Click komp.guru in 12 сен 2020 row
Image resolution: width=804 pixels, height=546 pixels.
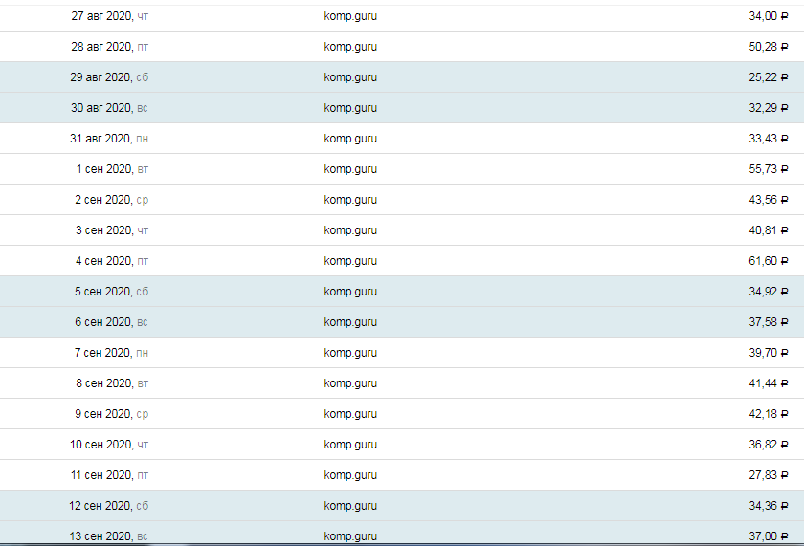350,506
